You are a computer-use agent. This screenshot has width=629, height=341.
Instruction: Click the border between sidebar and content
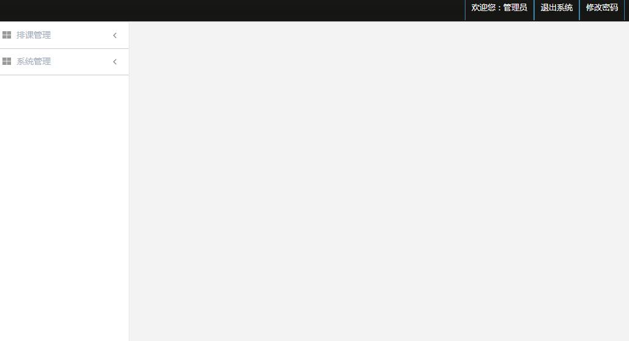129,181
